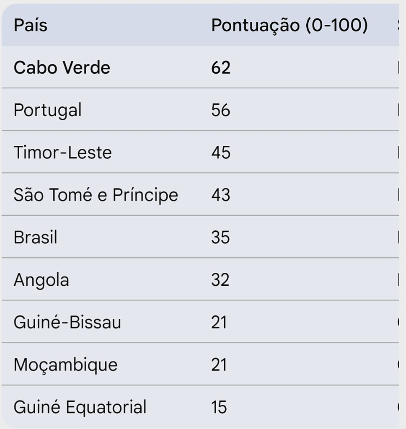Click Guiné-Bissau's score of 21
The image size is (406, 429).
pyautogui.click(x=219, y=323)
